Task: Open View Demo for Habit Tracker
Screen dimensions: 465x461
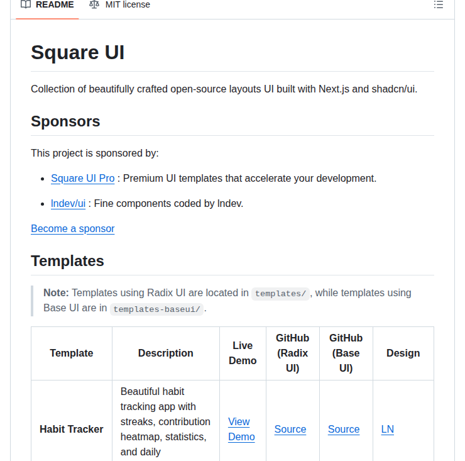Action: pyautogui.click(x=241, y=429)
